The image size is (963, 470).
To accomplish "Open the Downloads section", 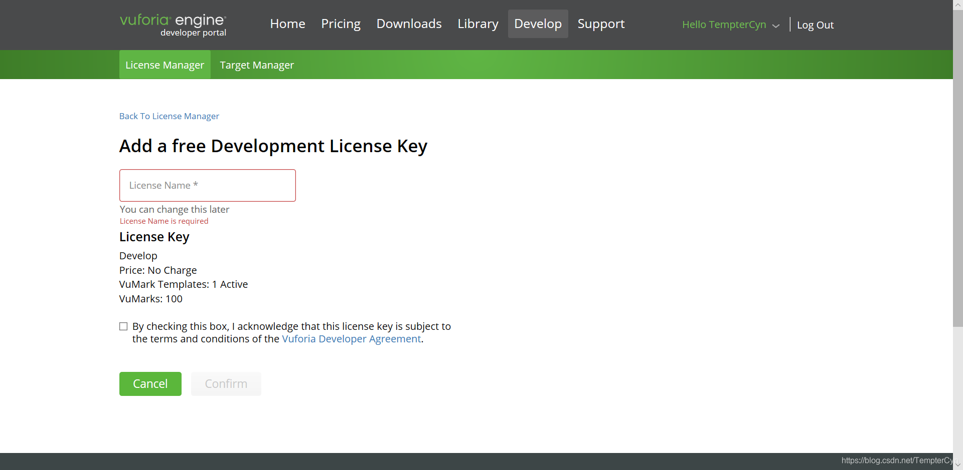I will click(409, 24).
